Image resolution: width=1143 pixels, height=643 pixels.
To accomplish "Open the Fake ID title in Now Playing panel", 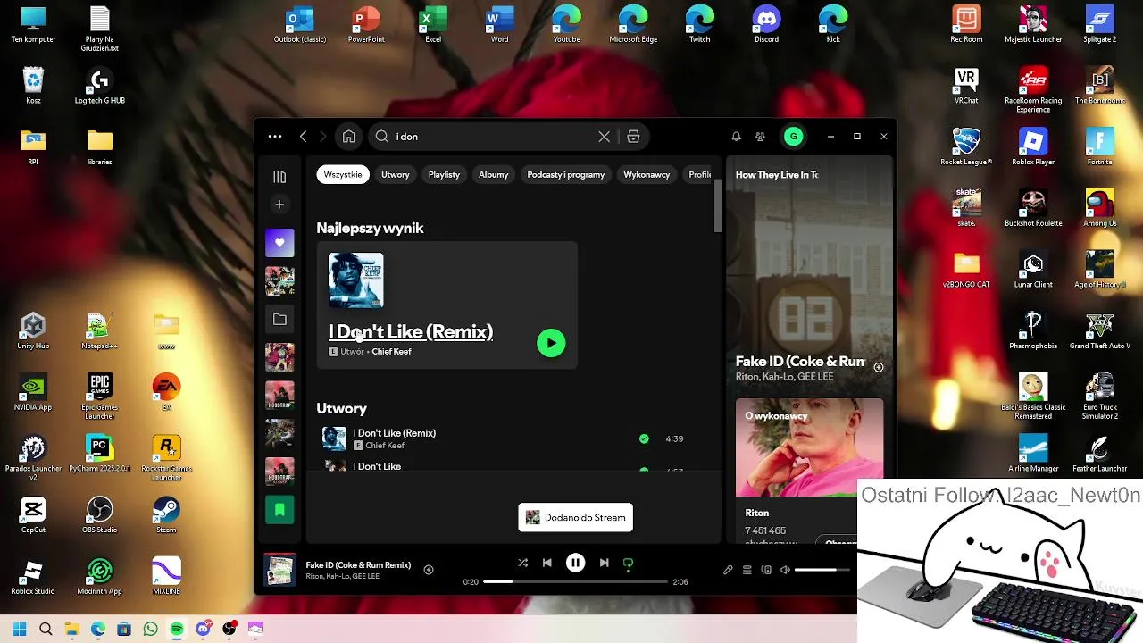I will tap(800, 362).
